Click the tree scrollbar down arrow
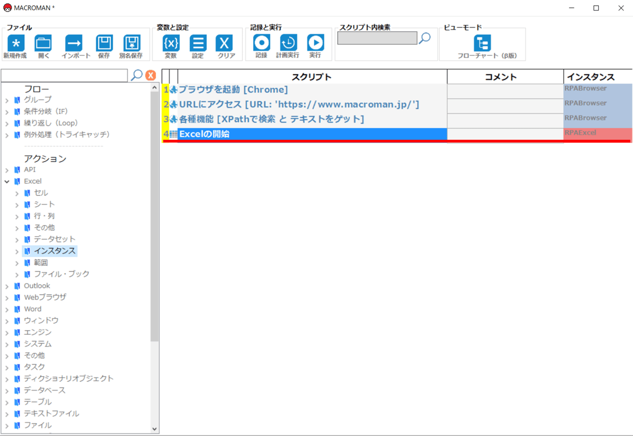 coord(155,429)
